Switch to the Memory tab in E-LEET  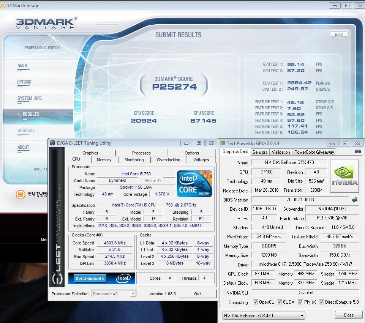104,160
